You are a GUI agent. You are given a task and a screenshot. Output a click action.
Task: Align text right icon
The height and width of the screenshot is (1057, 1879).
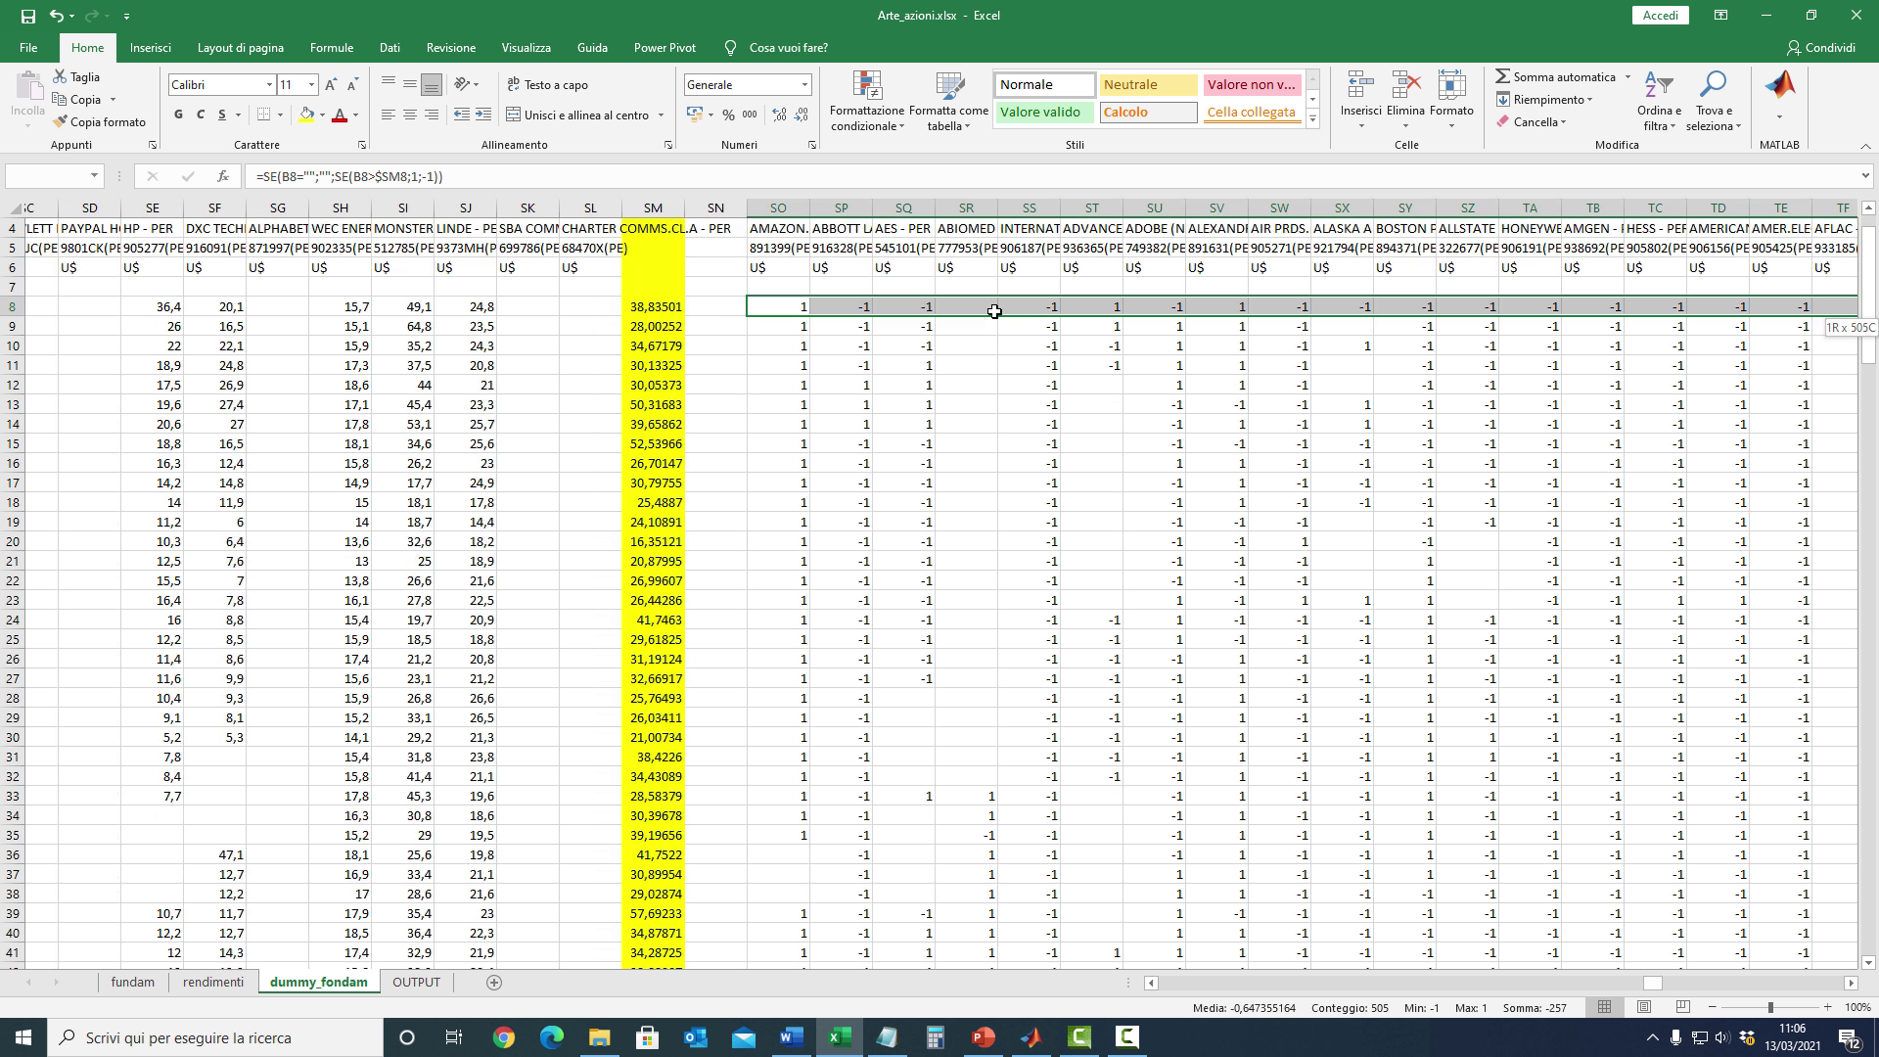(x=432, y=115)
